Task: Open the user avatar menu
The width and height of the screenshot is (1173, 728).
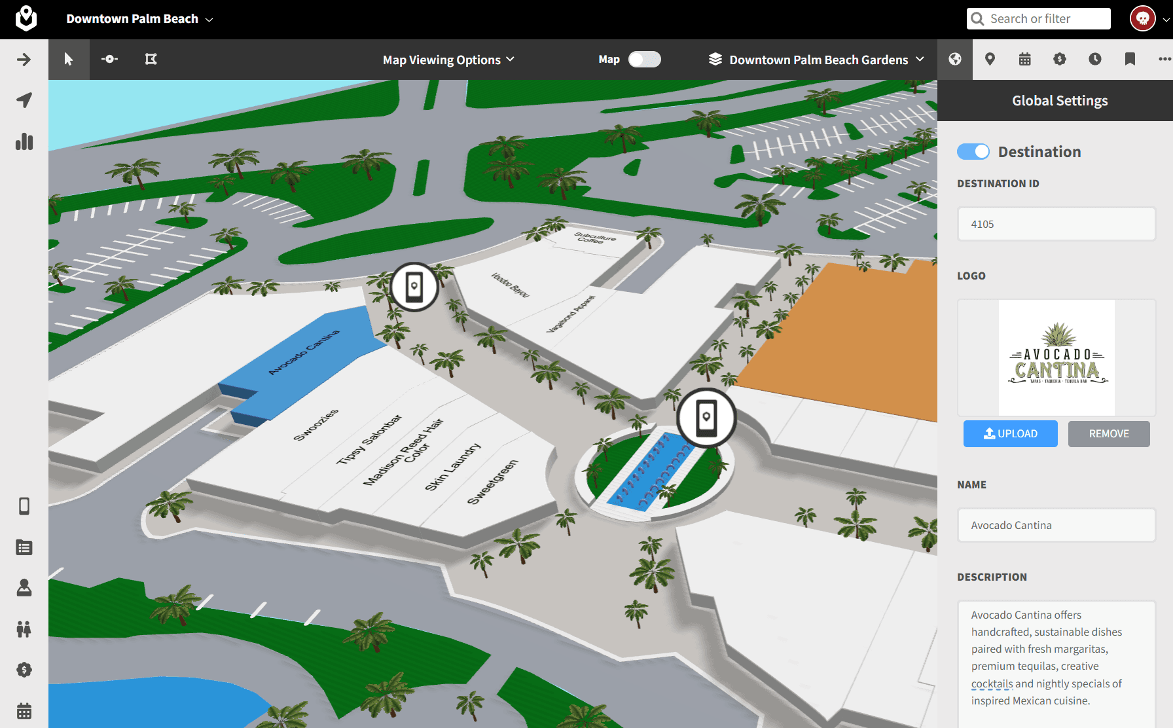Action: click(x=1142, y=18)
